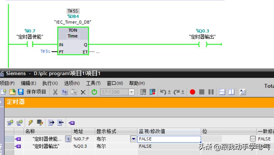
Task: Select the TON timer block
Action: tap(73, 41)
